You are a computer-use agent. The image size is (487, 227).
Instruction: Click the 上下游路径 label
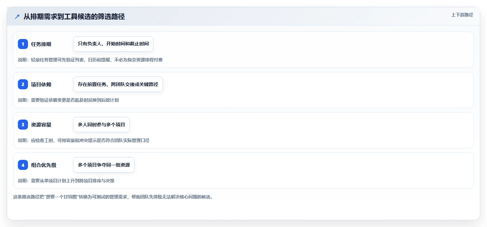pos(462,15)
